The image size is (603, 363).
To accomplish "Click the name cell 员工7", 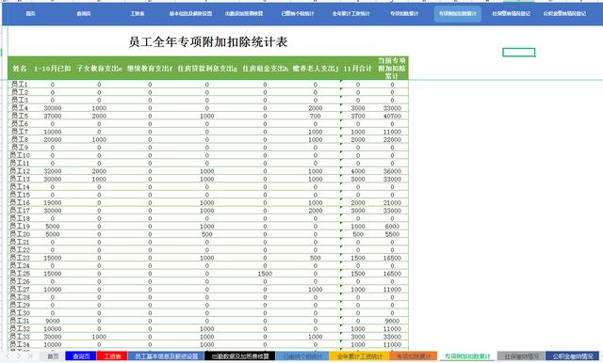I will point(20,132).
